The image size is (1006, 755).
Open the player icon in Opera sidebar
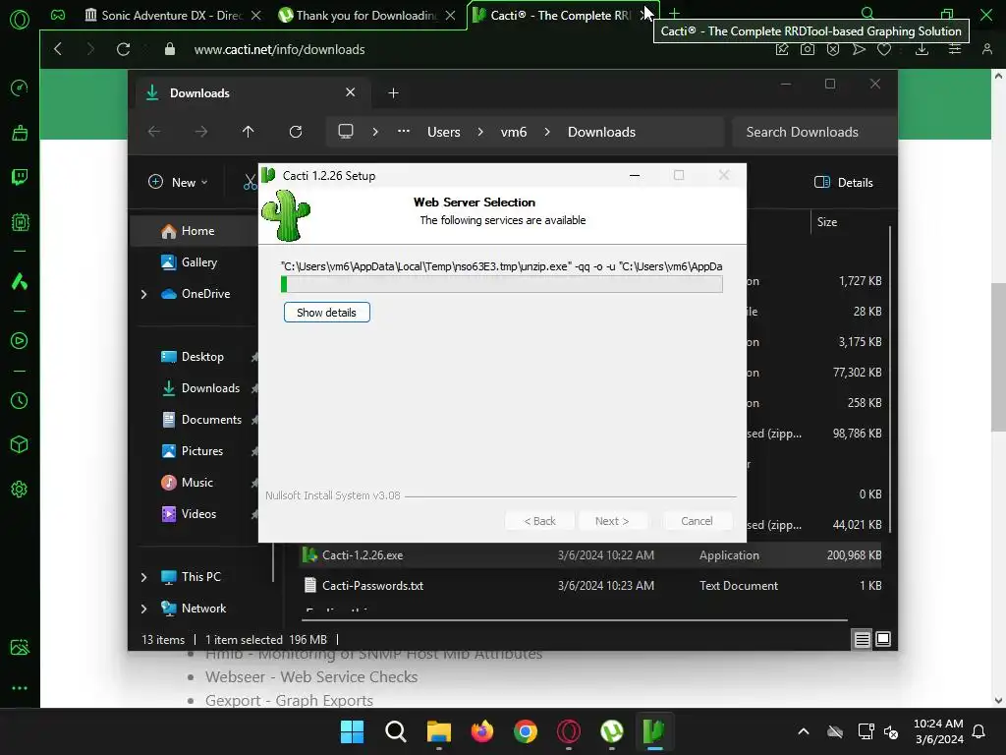(x=20, y=340)
